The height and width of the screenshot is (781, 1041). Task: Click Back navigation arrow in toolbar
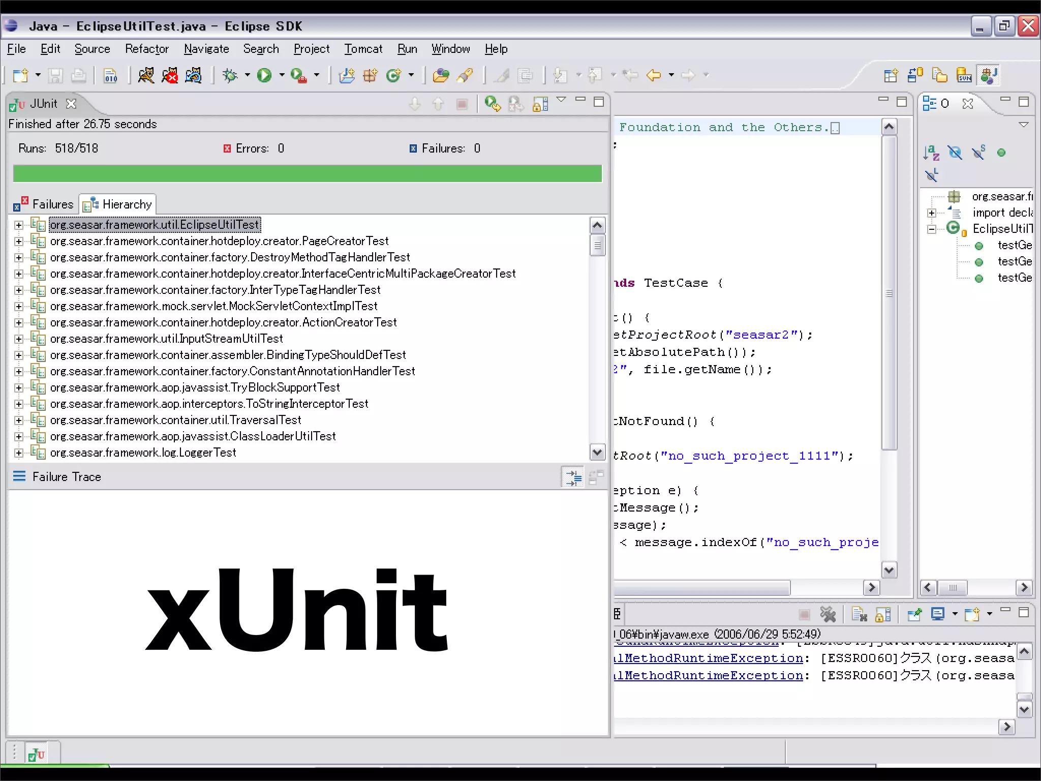654,76
